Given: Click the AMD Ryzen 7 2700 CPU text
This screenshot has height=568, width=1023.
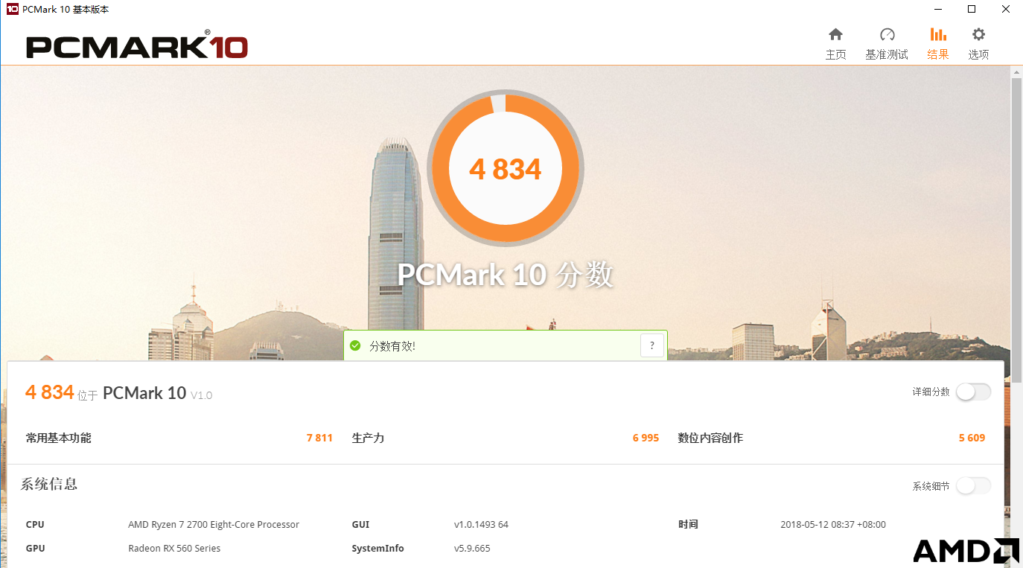Looking at the screenshot, I should tap(214, 524).
